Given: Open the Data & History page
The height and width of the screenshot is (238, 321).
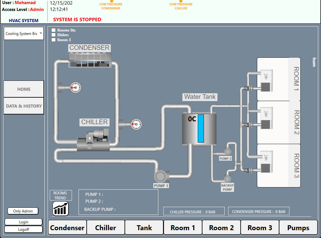Looking at the screenshot, I should (x=24, y=106).
